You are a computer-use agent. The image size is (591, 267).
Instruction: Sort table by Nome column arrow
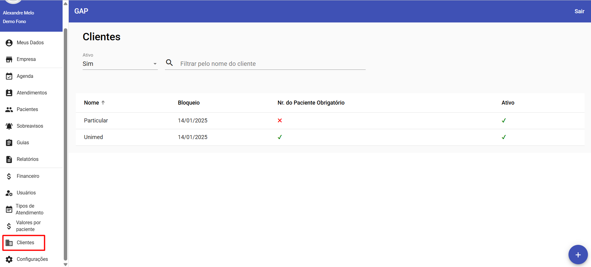(x=103, y=103)
